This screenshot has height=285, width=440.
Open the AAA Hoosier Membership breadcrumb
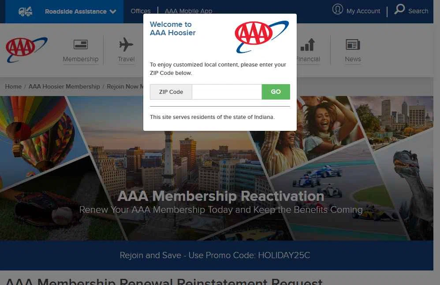point(64,87)
